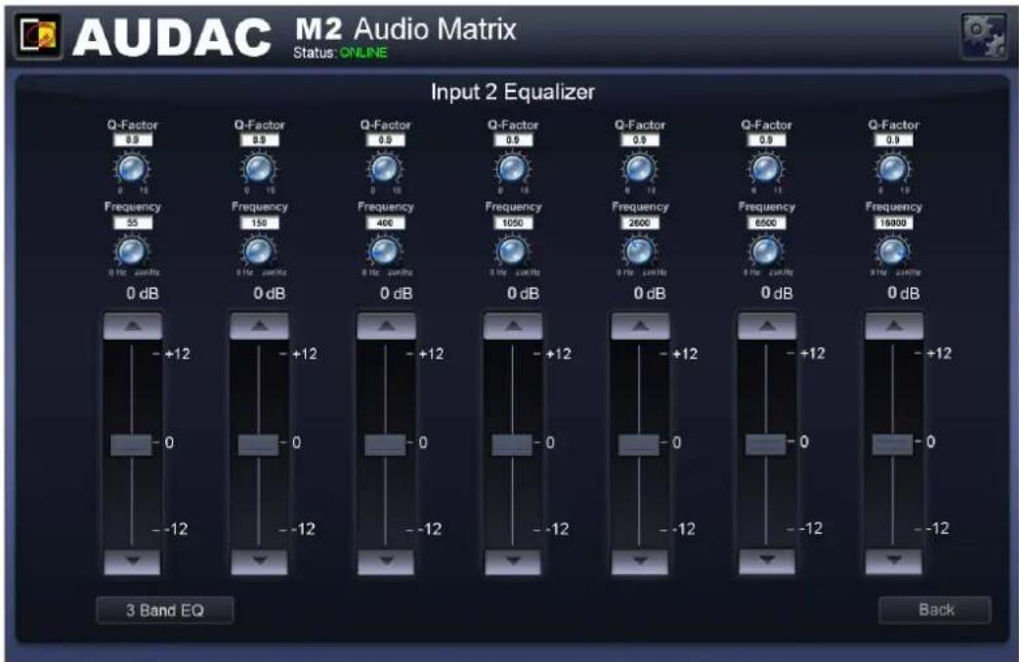The height and width of the screenshot is (662, 1019).
Task: Lower gain with down arrow on 150 Hz band
Action: pos(259,562)
